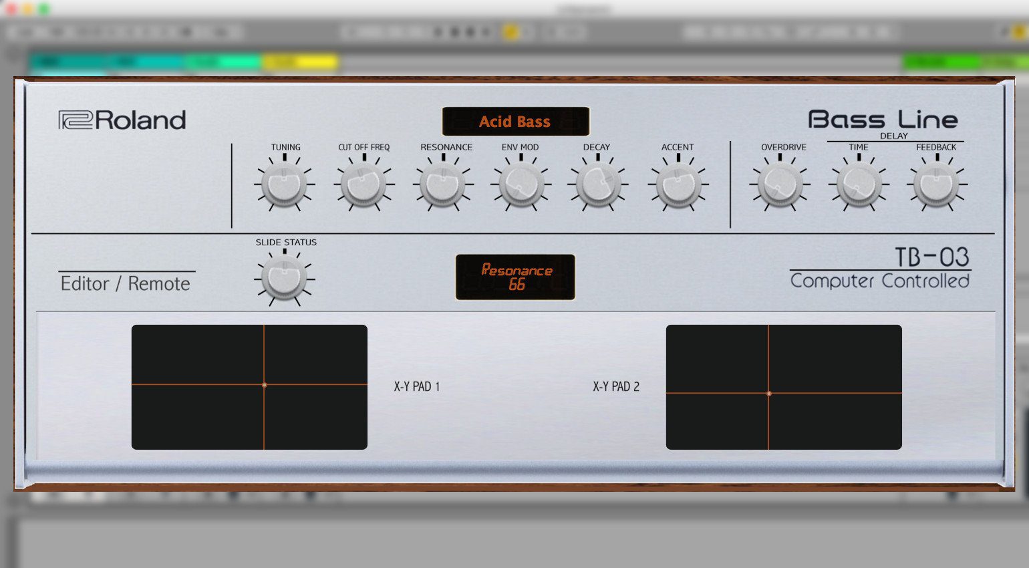This screenshot has height=568, width=1029.
Task: Click the SLIDE STATUS label
Action: 286,242
